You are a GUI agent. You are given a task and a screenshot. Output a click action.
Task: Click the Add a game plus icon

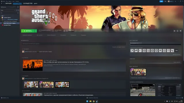(x=2, y=98)
